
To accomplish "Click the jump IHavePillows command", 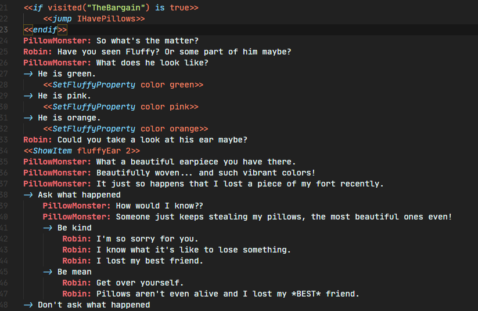I will tap(94, 19).
